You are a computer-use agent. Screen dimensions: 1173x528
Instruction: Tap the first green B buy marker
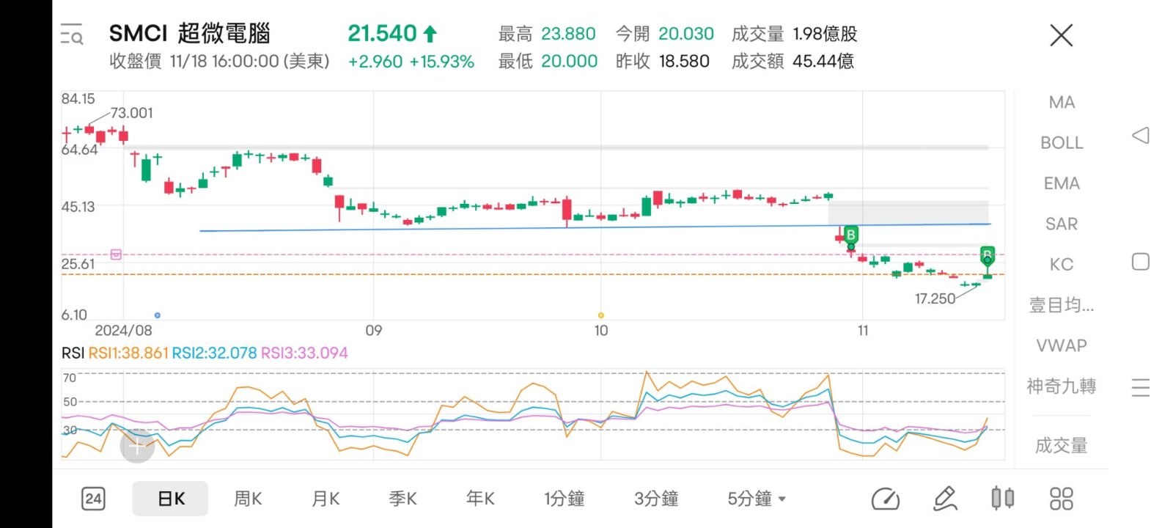click(850, 235)
